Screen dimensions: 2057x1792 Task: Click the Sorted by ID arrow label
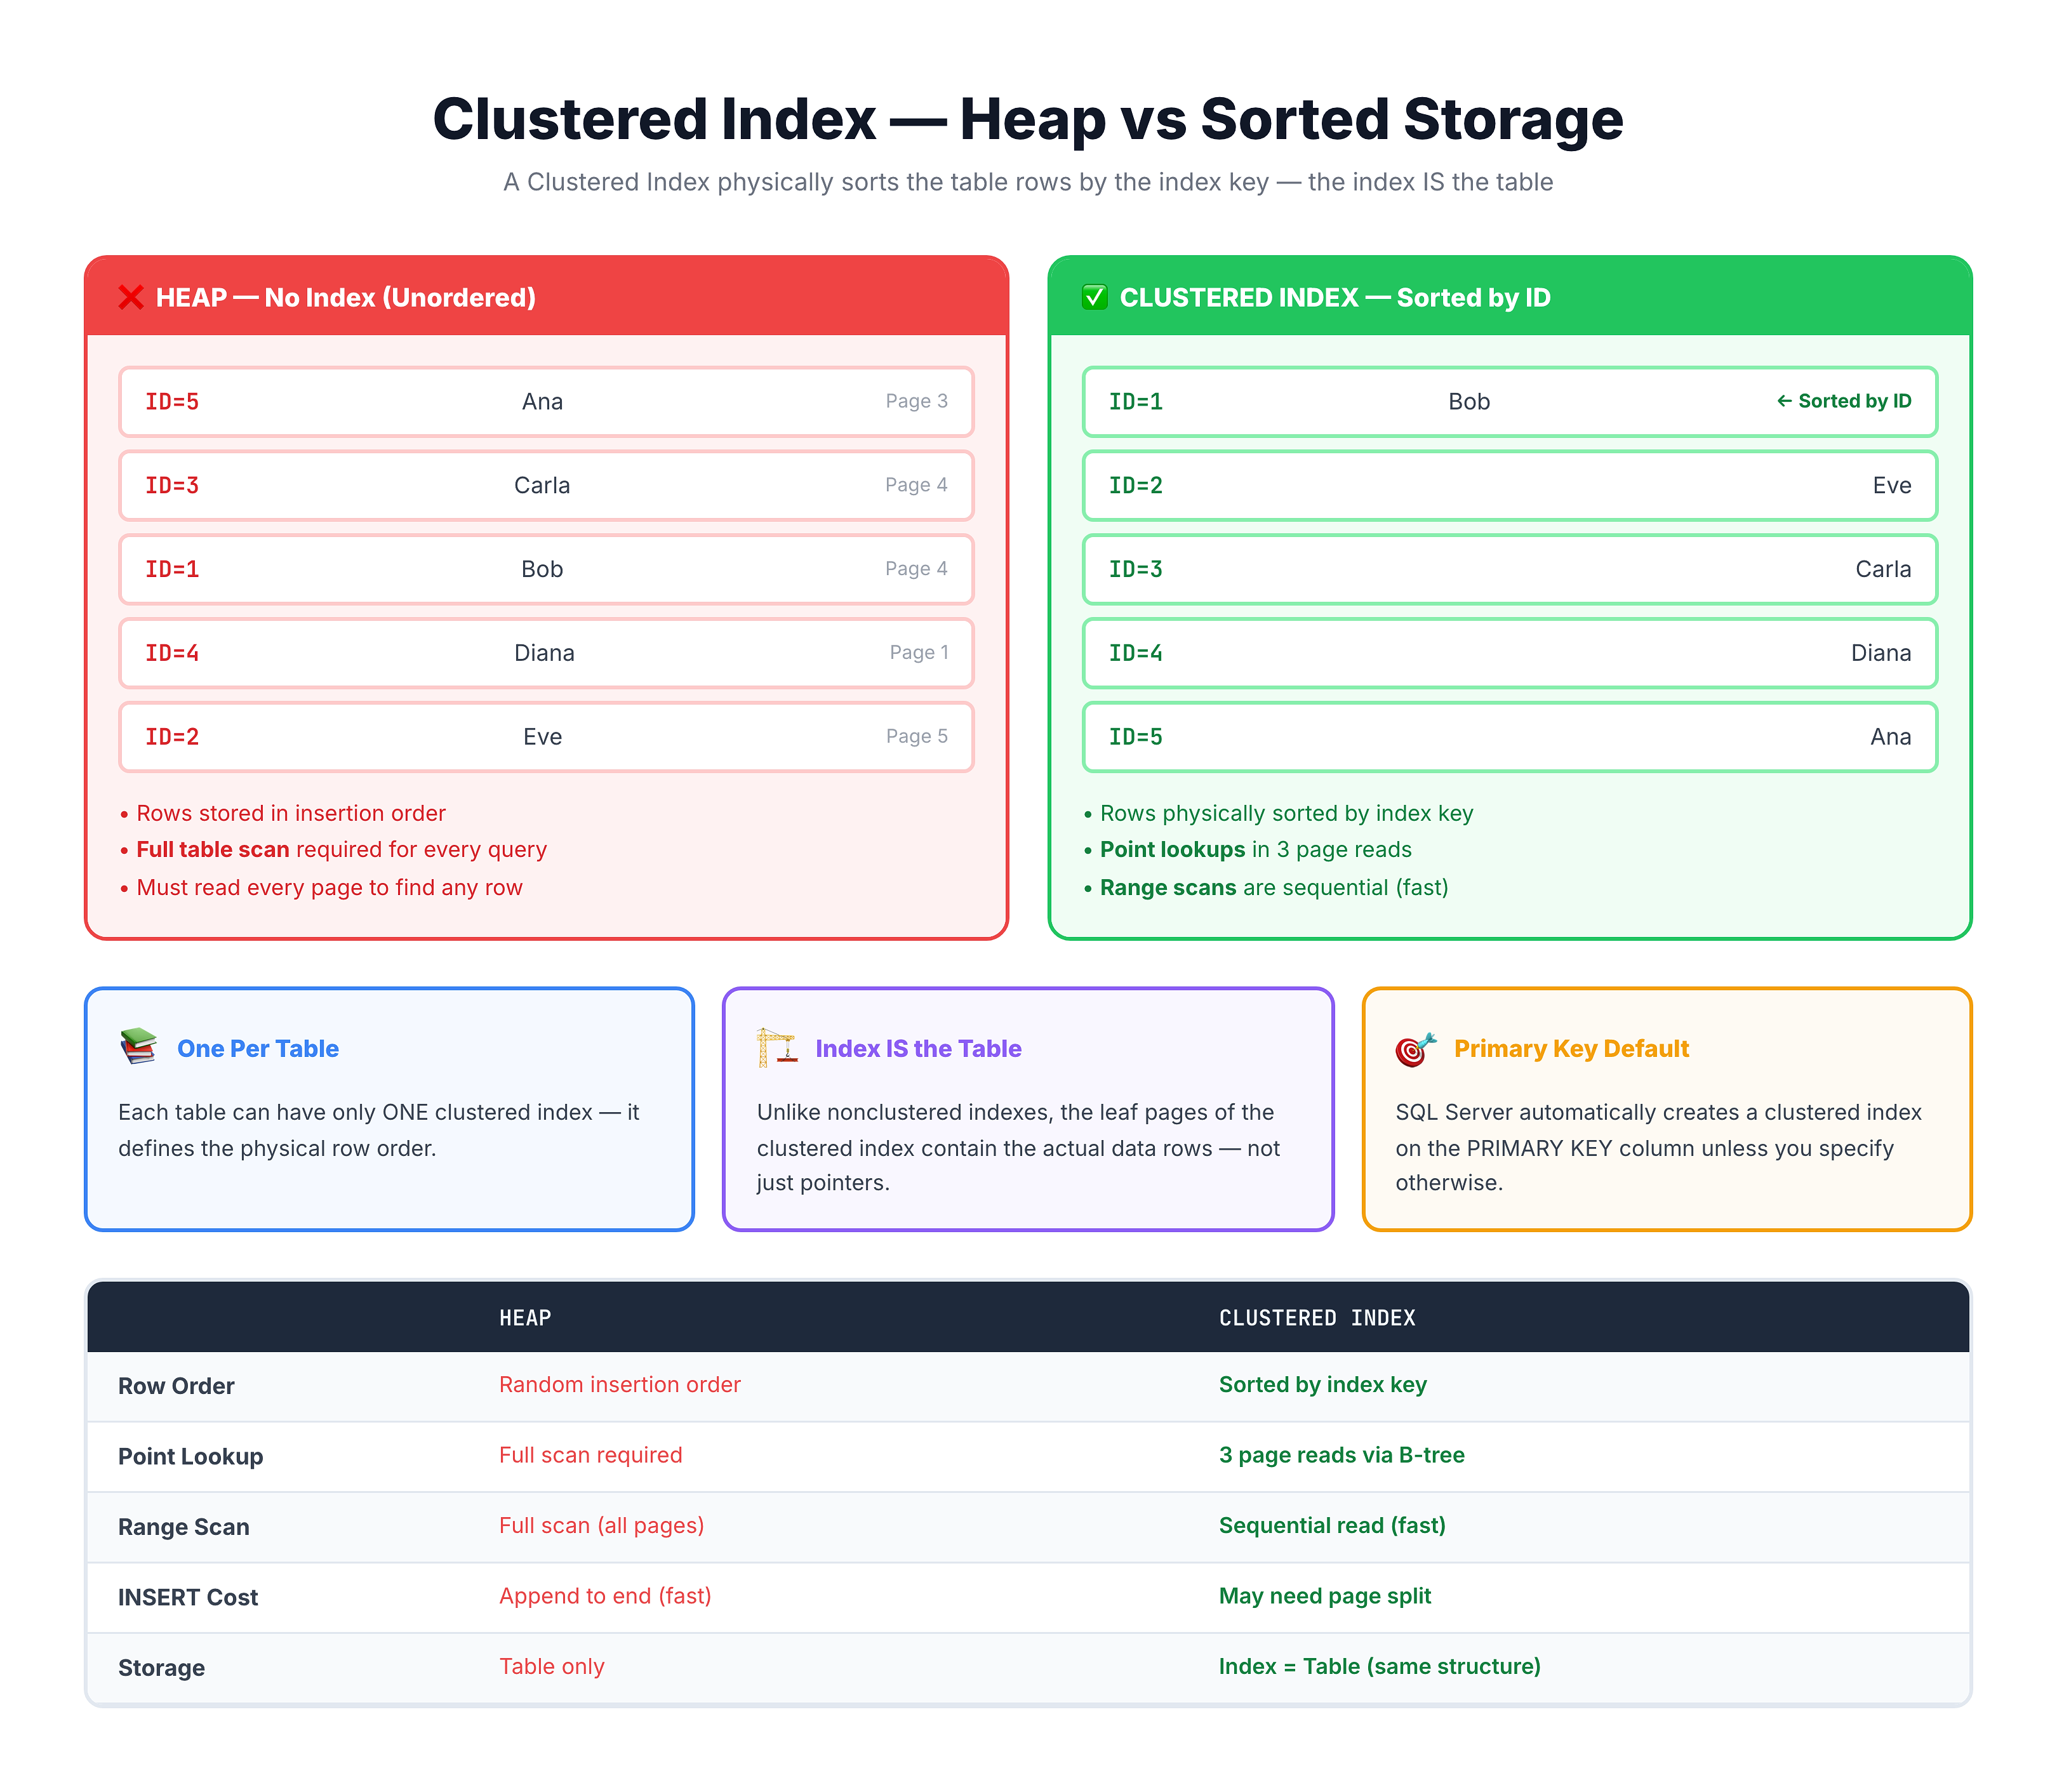[x=1843, y=401]
